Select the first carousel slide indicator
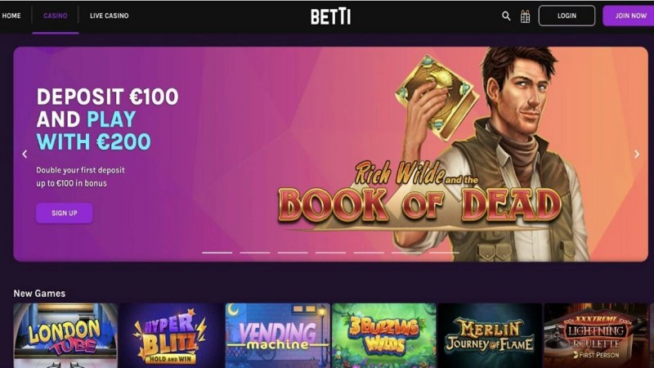The height and width of the screenshot is (368, 654). pos(217,253)
